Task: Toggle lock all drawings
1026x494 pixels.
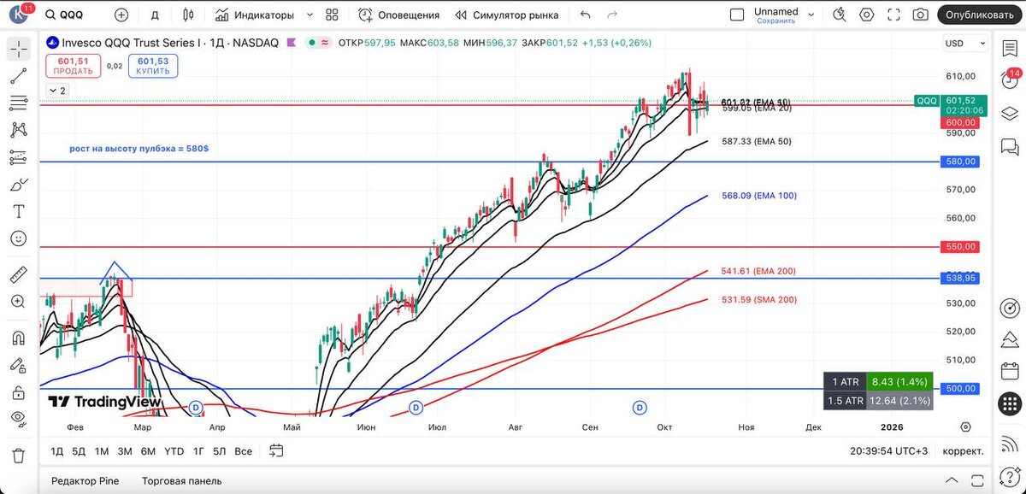Action: [18, 392]
